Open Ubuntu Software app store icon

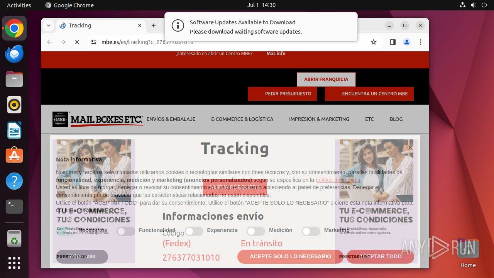(x=14, y=156)
